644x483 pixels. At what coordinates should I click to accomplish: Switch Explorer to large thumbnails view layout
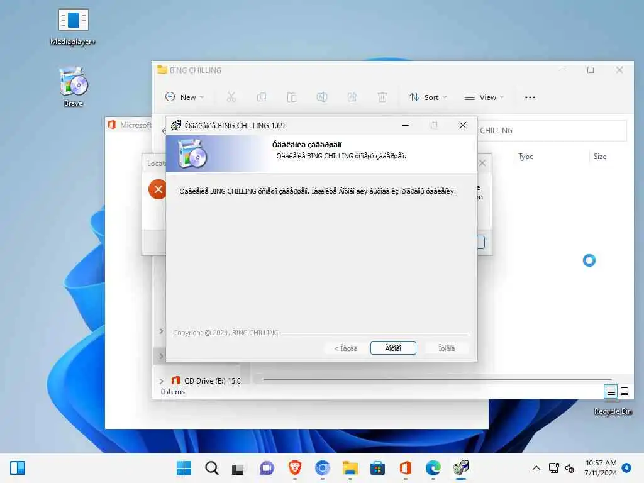point(625,391)
